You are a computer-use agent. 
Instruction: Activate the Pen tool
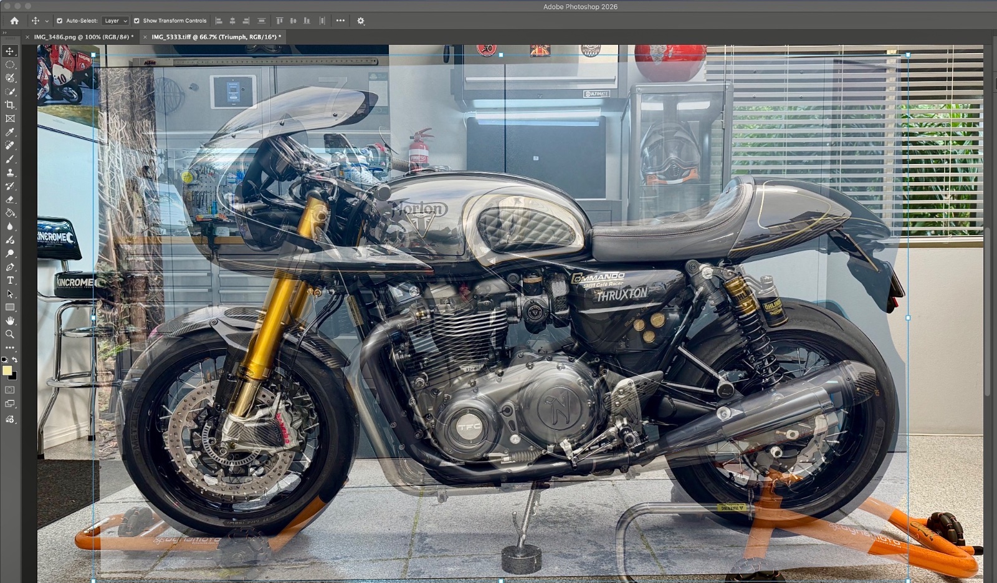10,267
